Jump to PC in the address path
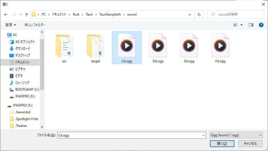 (x=44, y=14)
